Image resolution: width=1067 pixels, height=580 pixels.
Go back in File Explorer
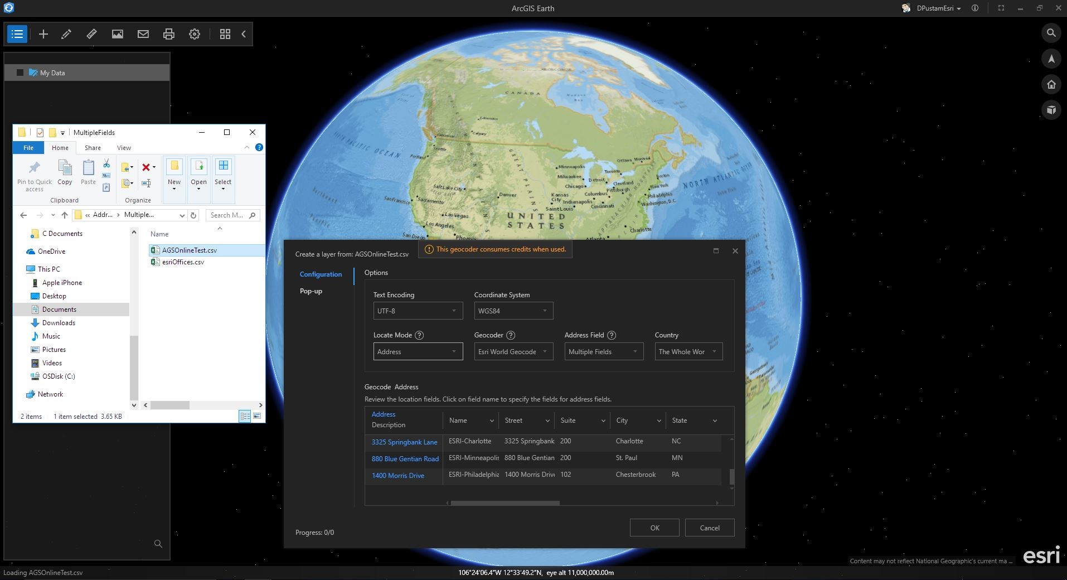pyautogui.click(x=23, y=215)
